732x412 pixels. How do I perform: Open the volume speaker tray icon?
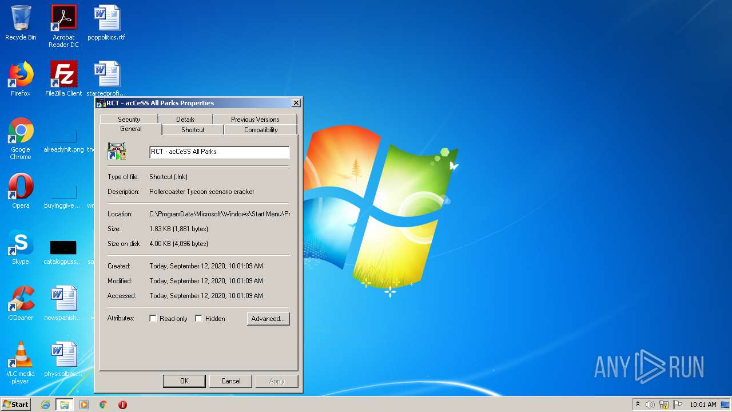tap(650, 405)
